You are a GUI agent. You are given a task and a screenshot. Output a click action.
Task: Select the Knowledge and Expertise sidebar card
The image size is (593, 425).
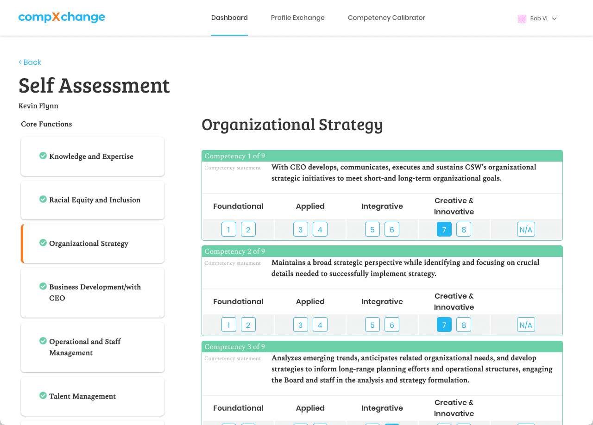[x=92, y=156]
